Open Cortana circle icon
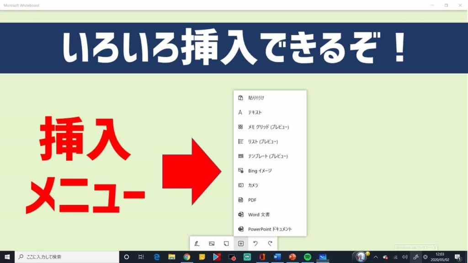The width and height of the screenshot is (468, 263). (126, 257)
